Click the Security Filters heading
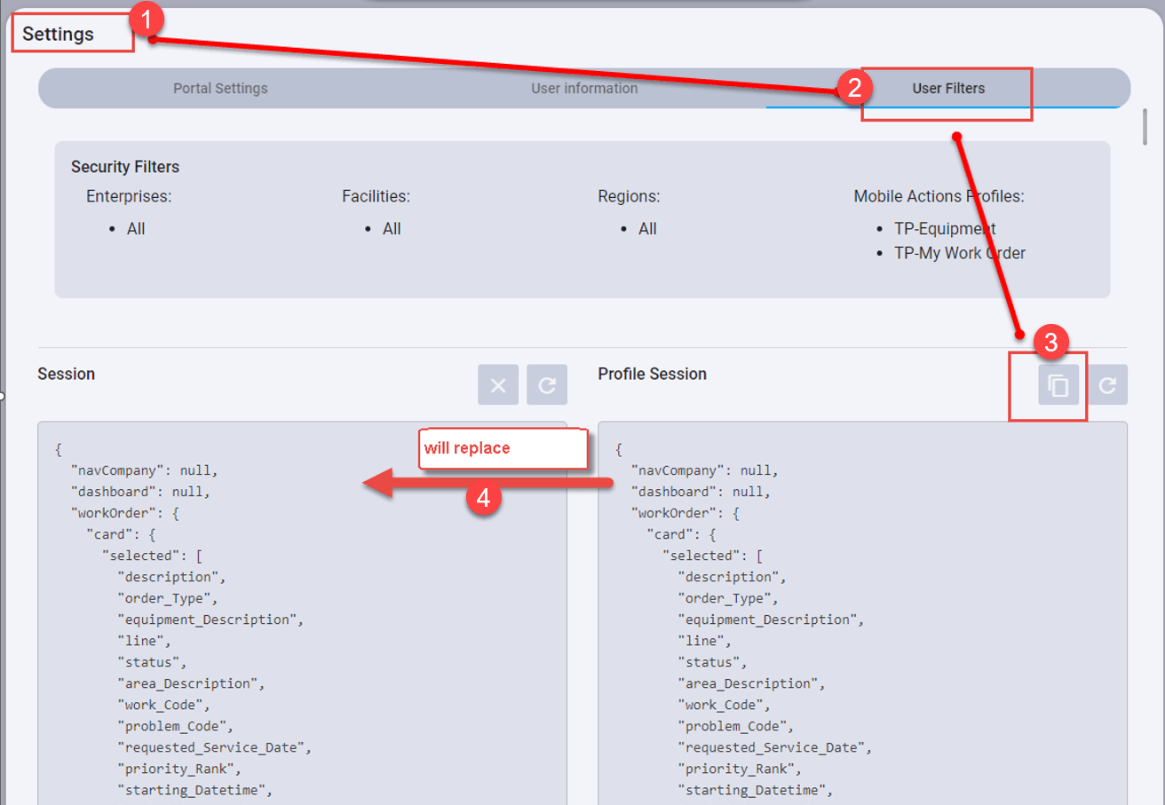Viewport: 1165px width, 805px height. tap(125, 167)
